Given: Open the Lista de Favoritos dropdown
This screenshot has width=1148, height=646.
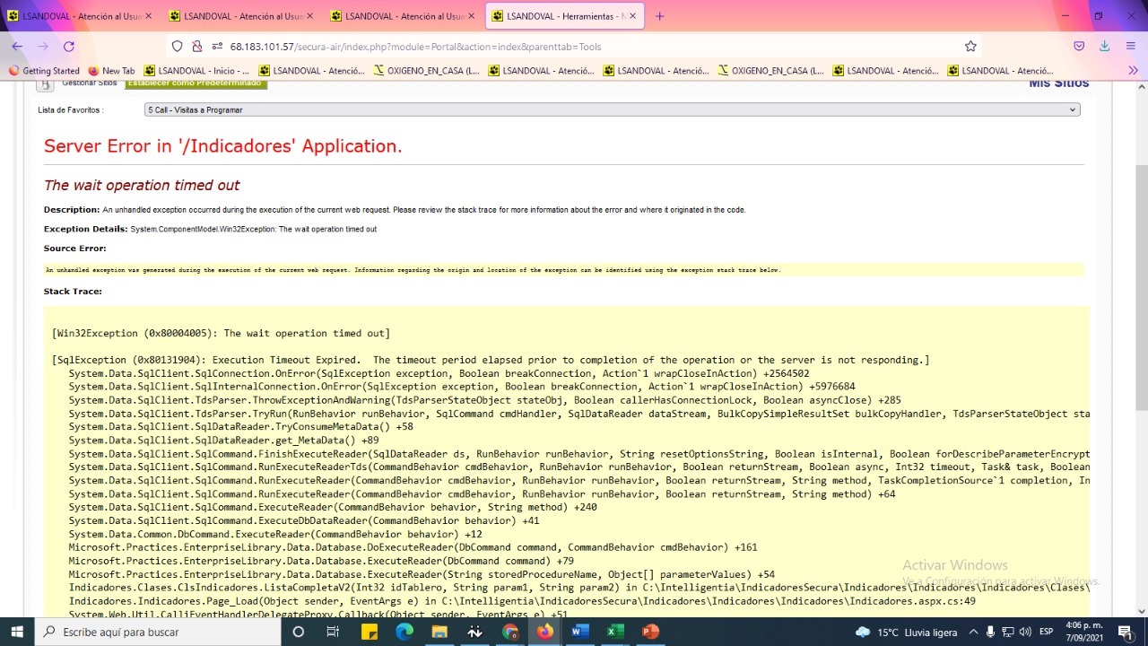Looking at the screenshot, I should point(612,109).
